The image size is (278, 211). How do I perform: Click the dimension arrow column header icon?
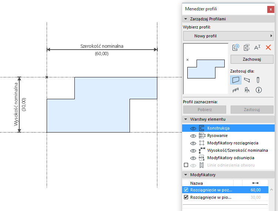click(255, 183)
